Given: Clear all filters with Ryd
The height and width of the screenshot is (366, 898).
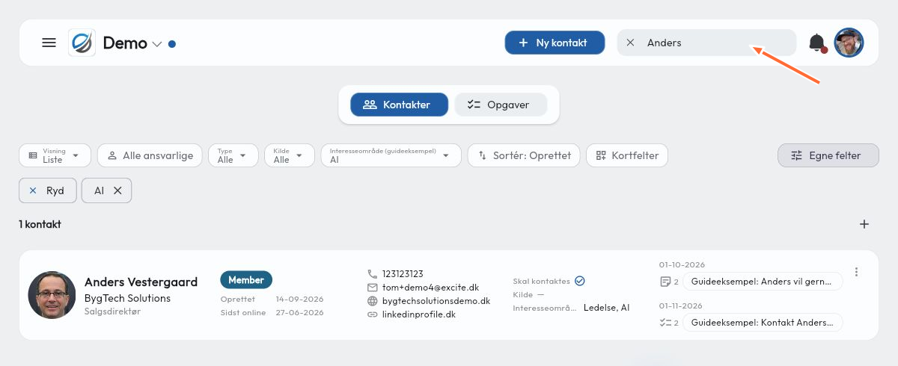Looking at the screenshot, I should click(47, 190).
